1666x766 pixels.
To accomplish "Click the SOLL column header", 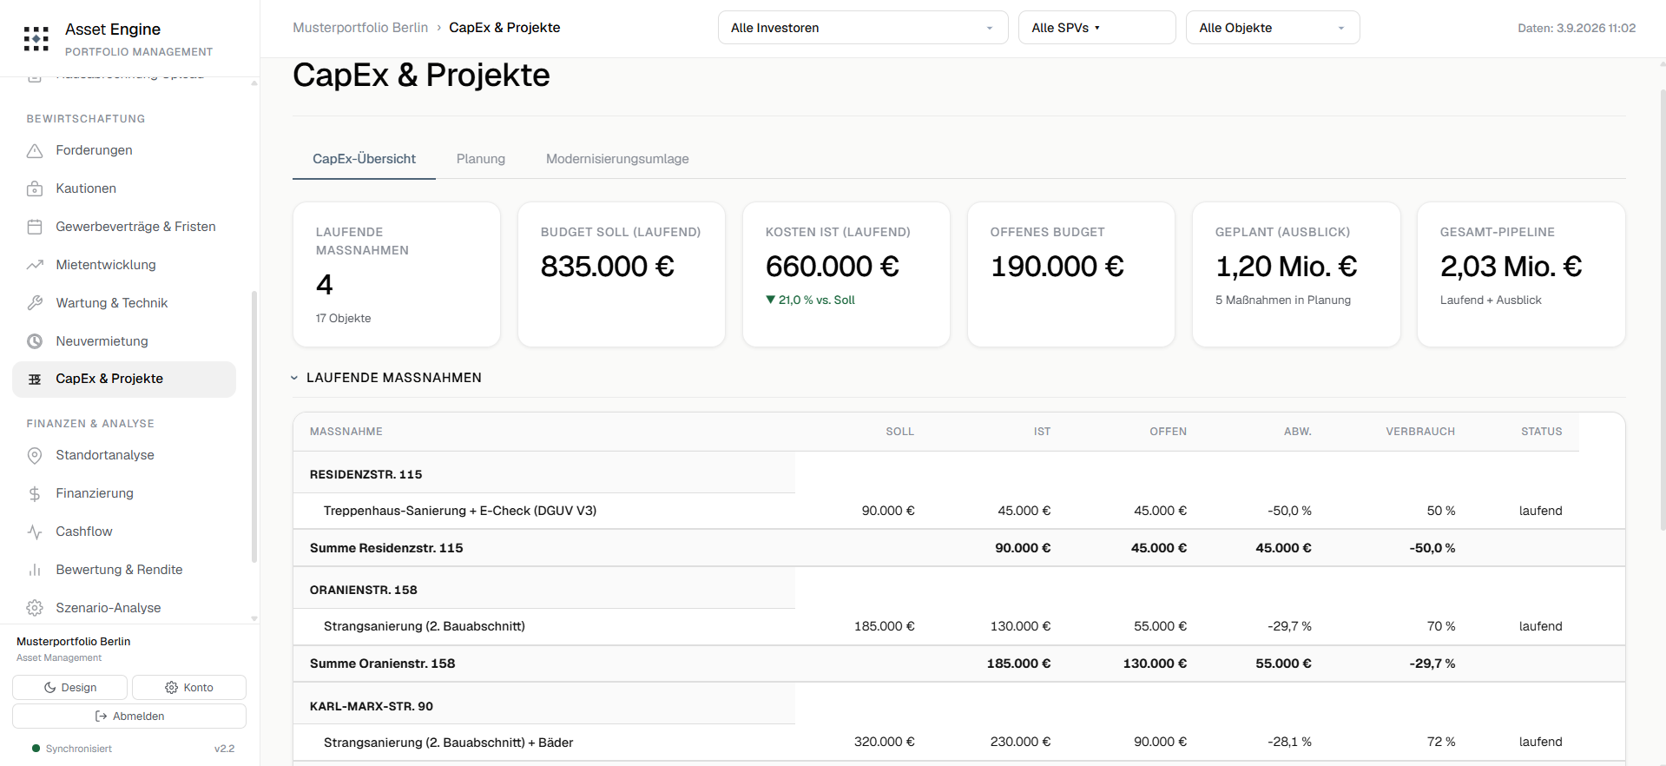I will click(x=899, y=432).
